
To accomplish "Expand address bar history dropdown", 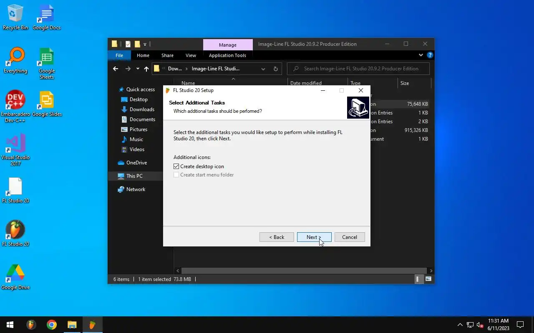I will (263, 69).
